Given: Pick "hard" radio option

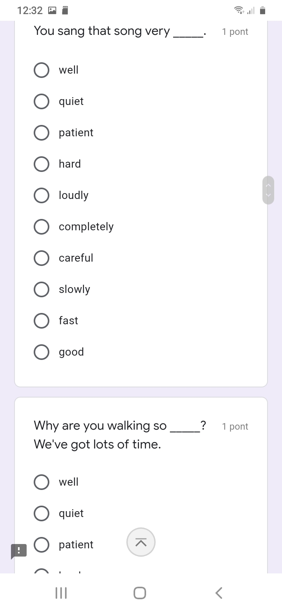Looking at the screenshot, I should [42, 164].
